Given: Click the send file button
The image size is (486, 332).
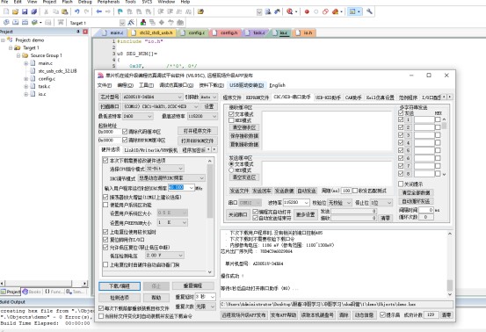Looking at the screenshot, I should 239,191.
